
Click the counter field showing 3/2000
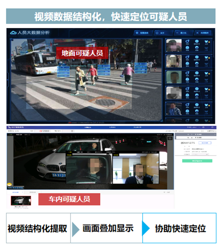(42, 131)
